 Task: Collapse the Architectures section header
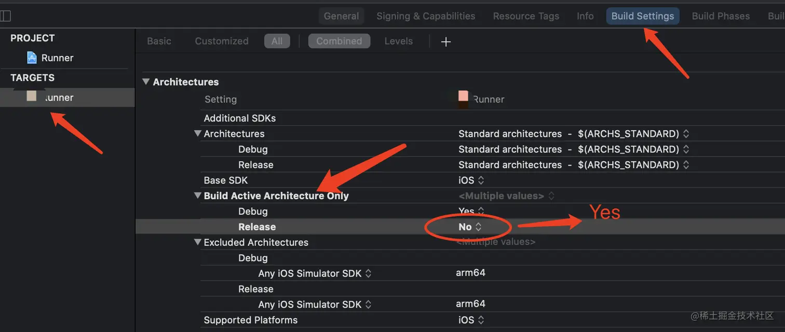146,81
